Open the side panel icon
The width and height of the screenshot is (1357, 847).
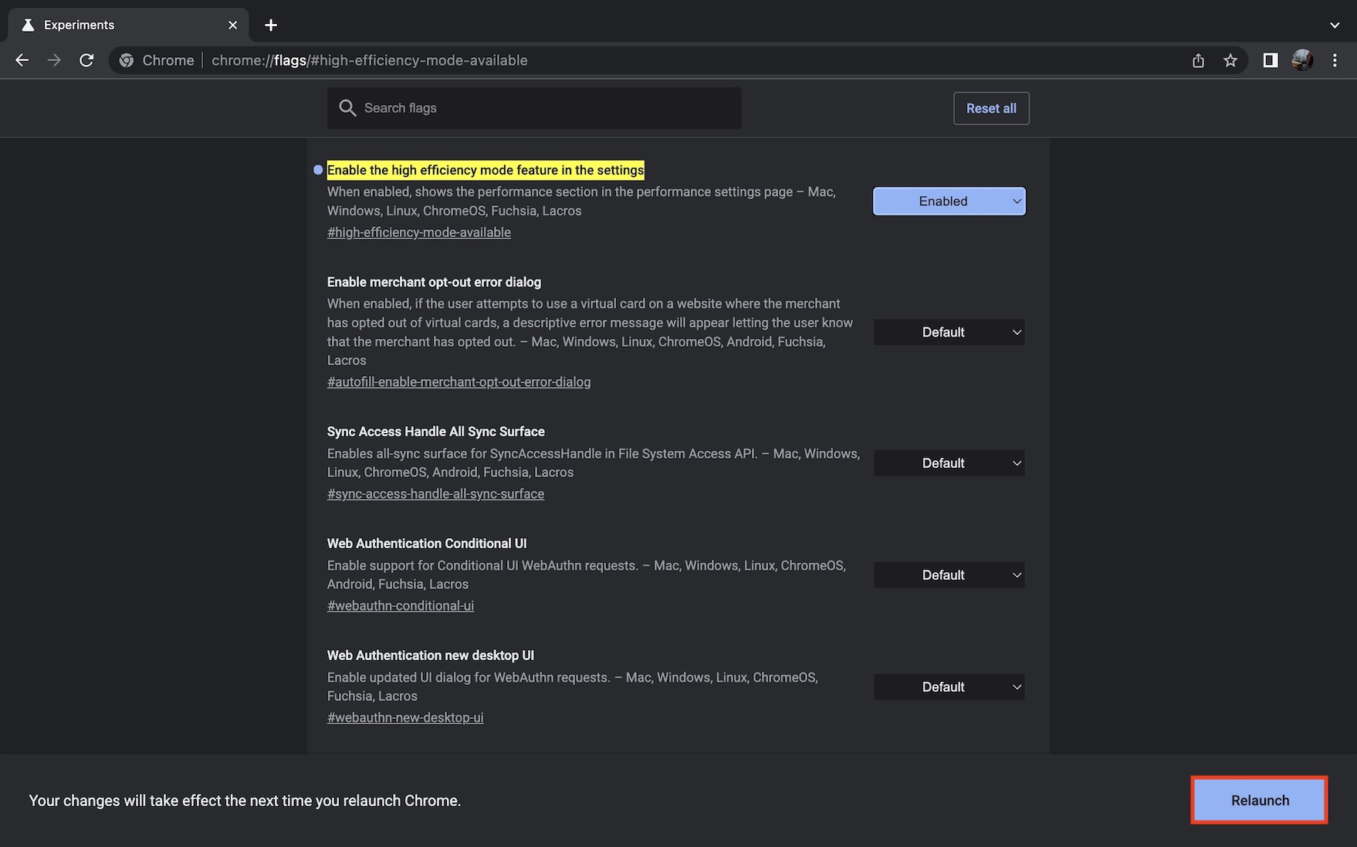tap(1270, 60)
